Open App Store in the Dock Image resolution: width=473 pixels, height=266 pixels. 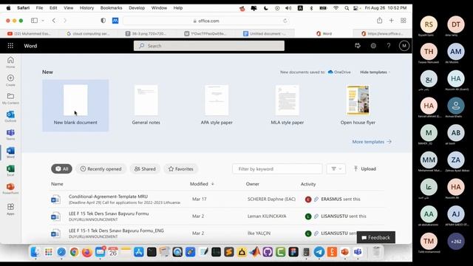[x=139, y=252]
